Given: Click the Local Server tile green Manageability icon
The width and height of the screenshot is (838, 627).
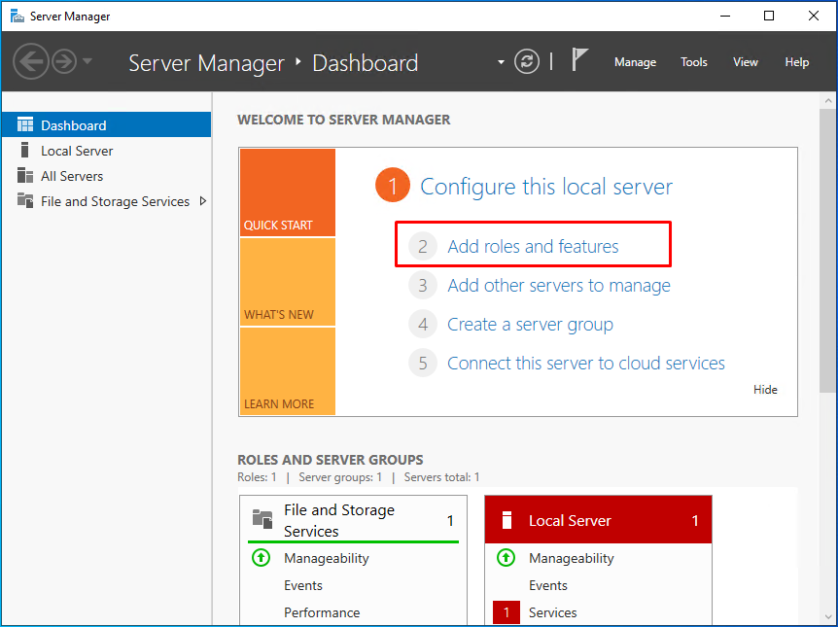Looking at the screenshot, I should click(506, 558).
